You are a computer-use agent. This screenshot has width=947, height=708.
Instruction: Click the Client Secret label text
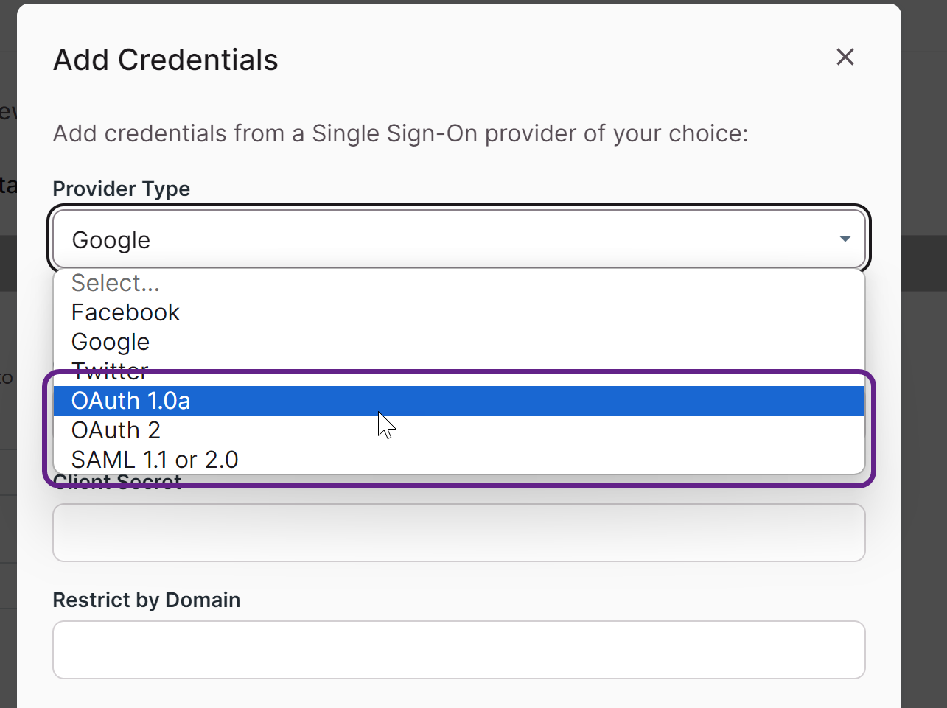point(116,481)
